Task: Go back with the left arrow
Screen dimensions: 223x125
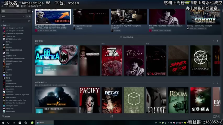Action: tap(2, 6)
